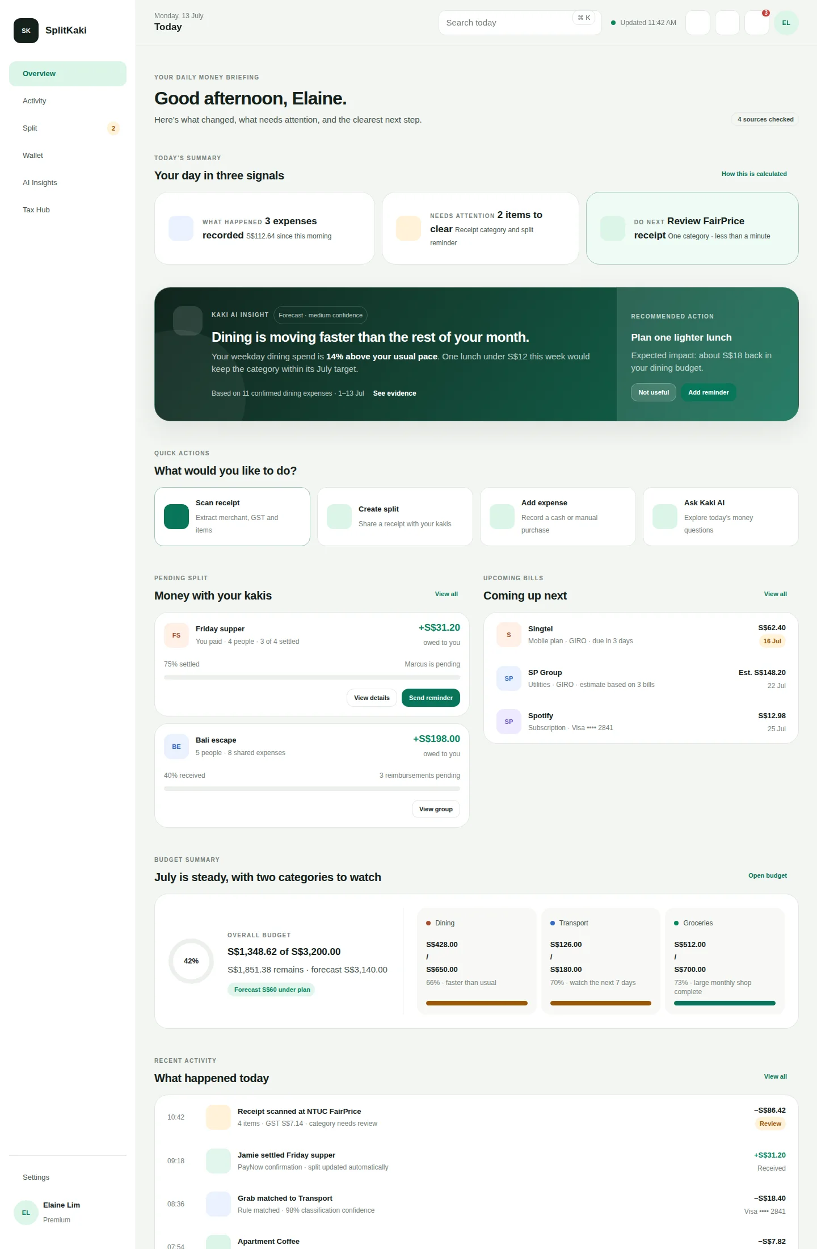Open Wallet in sidebar
The width and height of the screenshot is (817, 1249).
68,156
